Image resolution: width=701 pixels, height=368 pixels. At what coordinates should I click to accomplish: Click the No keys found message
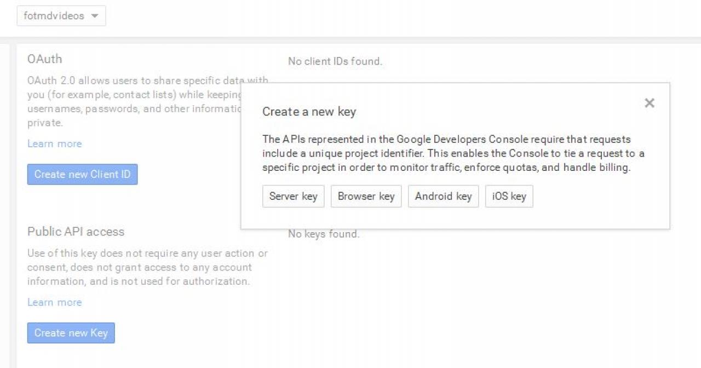click(324, 234)
